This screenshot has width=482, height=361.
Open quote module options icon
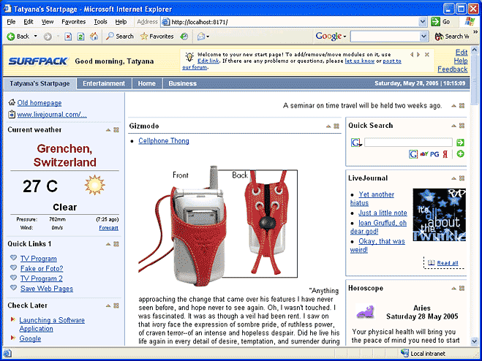(x=462, y=106)
